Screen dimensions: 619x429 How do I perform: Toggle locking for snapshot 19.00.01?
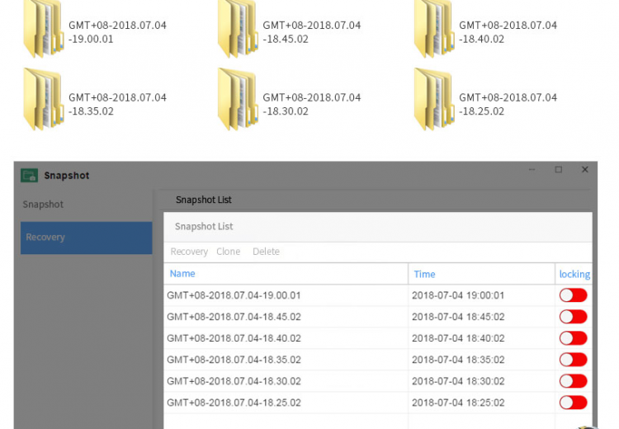[x=573, y=295]
